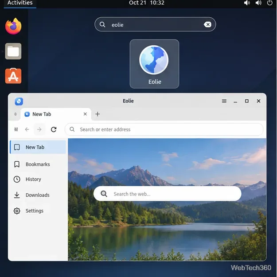The width and height of the screenshot is (277, 277).
Task: Launch the Eolie app from search results
Action: click(x=154, y=64)
